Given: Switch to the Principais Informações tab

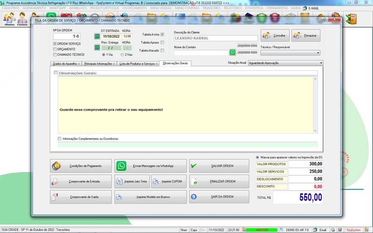Looking at the screenshot, I should tap(99, 64).
